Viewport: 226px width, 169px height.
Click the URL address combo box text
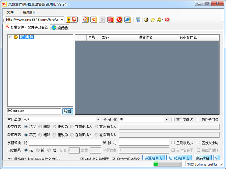pyautogui.click(x=32, y=20)
